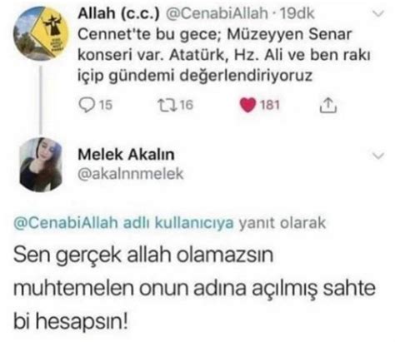This screenshot has width=395, height=342.
Task: Open the grey @CenabiAllah handle in tweet header
Action: click(x=217, y=13)
